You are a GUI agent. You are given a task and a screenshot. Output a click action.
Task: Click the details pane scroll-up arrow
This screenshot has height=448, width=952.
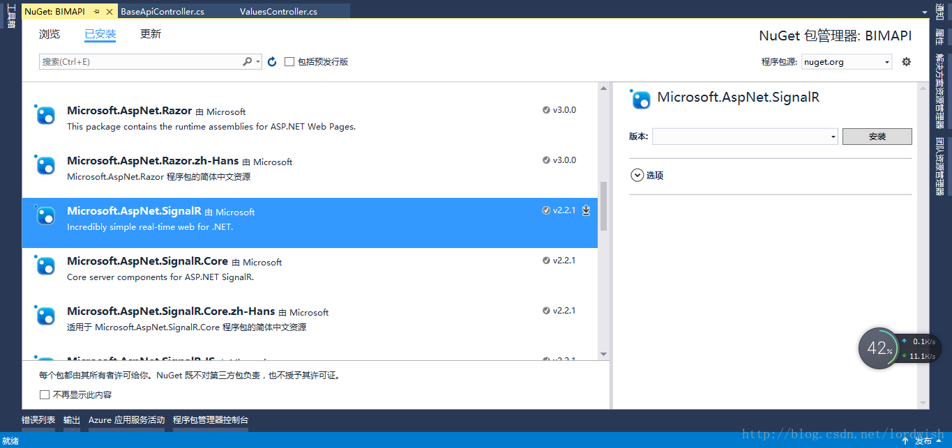pyautogui.click(x=924, y=87)
